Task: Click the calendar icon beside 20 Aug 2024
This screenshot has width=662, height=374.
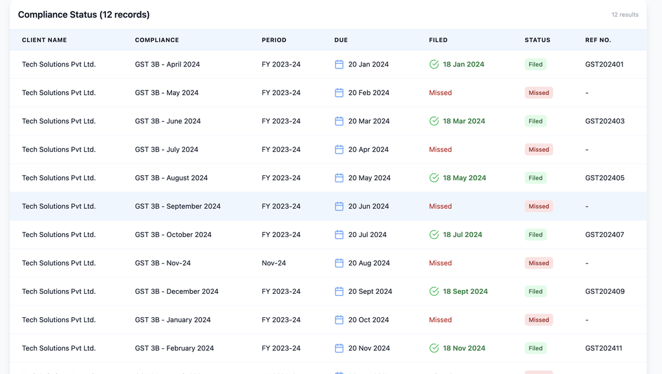Action: (339, 264)
